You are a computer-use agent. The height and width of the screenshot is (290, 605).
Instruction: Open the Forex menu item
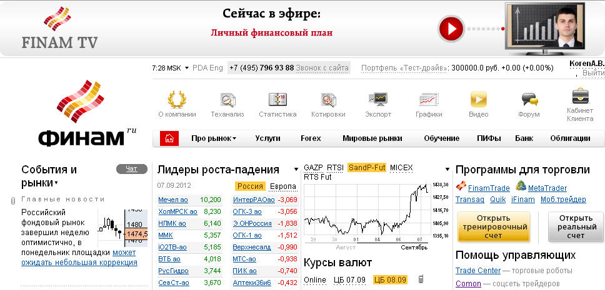pos(311,138)
